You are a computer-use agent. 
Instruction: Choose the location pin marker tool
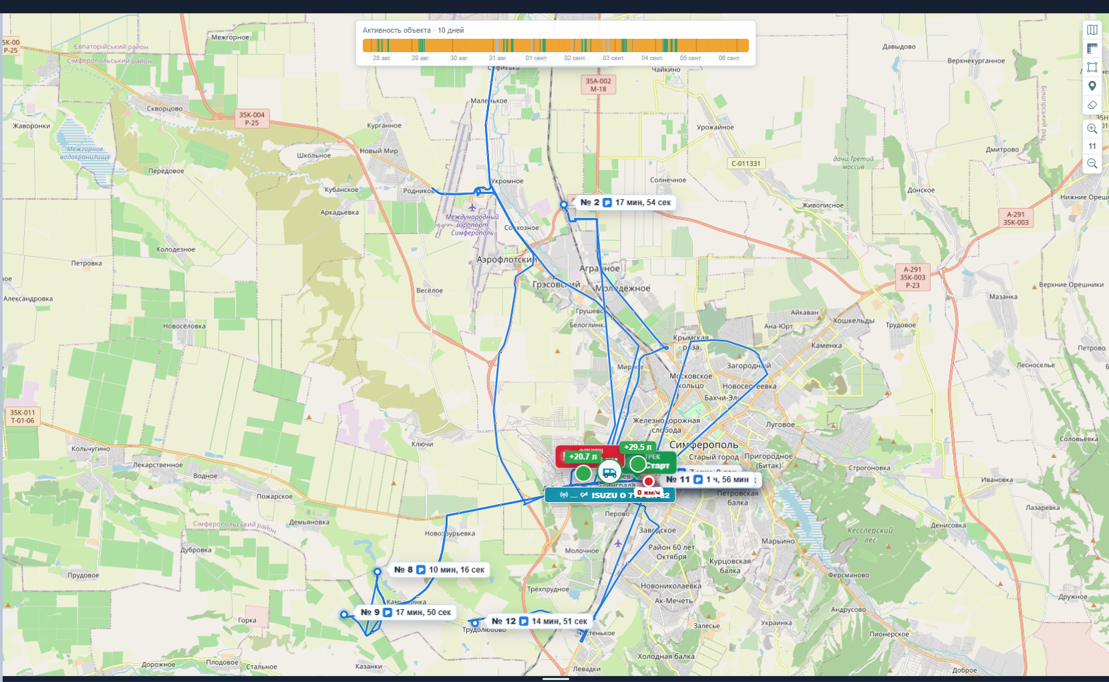(x=1092, y=86)
